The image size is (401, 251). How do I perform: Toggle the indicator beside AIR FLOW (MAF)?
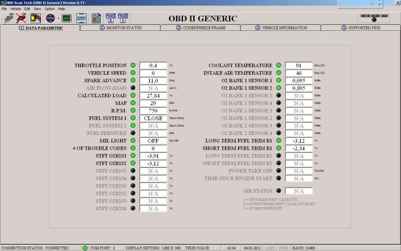(133, 88)
